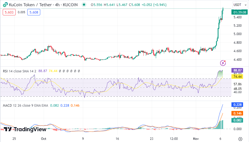This screenshot has height=142, width=249.
Task: Click the 16 date label on time axis
Action: point(117,139)
